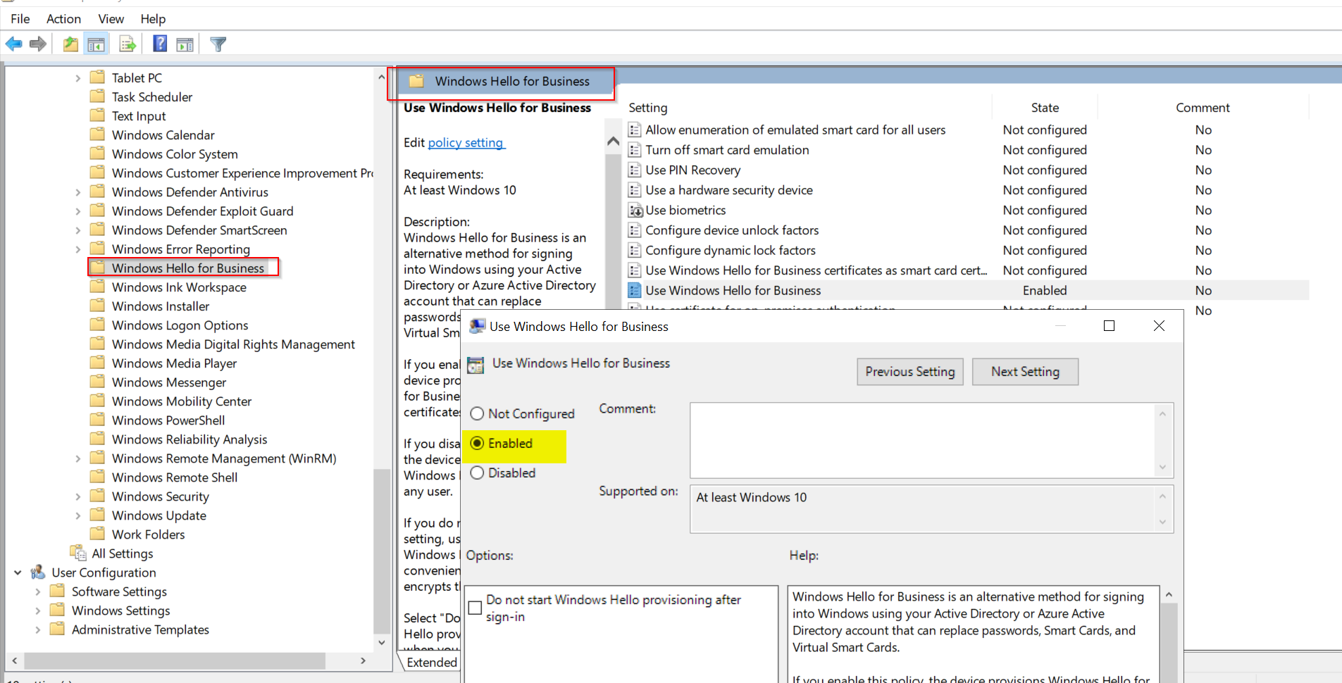The image size is (1342, 683).
Task: Switch to the Extended tab
Action: click(x=432, y=662)
